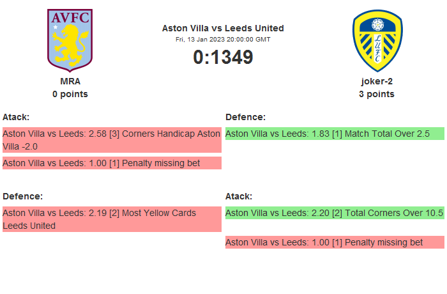This screenshot has height=294, width=447.
Task: Click MRA's red Penalty missing bet row
Action: tap(112, 163)
